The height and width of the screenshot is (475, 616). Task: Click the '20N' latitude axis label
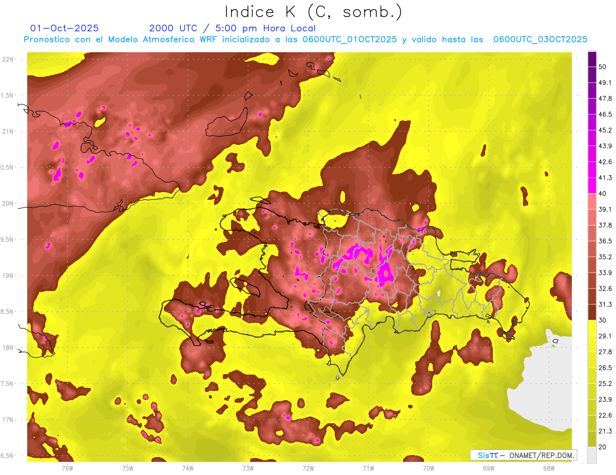click(x=9, y=203)
